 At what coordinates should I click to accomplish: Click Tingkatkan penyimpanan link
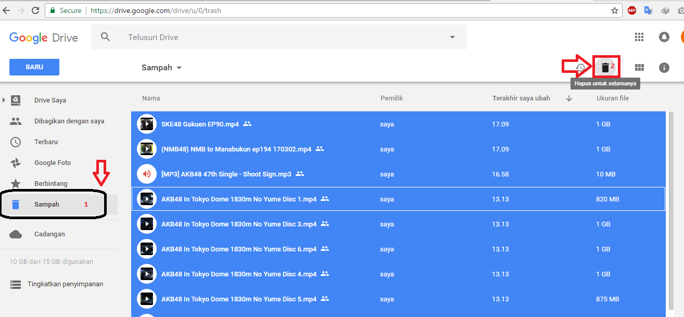(x=65, y=284)
